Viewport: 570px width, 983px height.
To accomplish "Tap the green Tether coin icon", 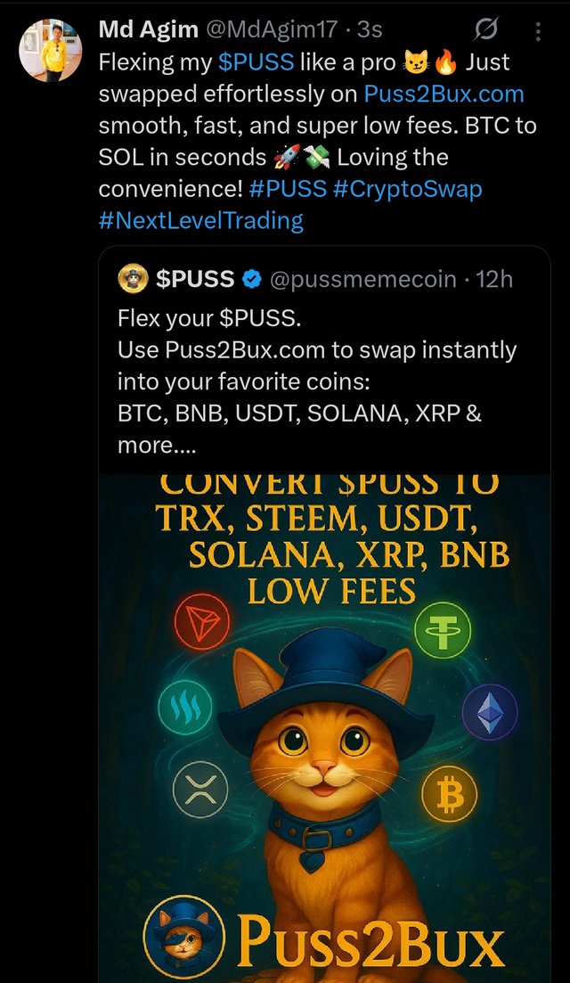I will click(443, 630).
